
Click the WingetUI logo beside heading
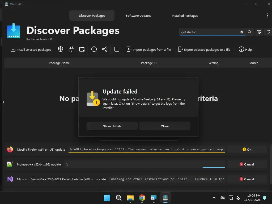pyautogui.click(x=13, y=31)
